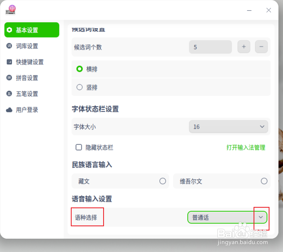Click the minus stepper for 候选词个数
This screenshot has width=283, height=252.
[x=261, y=47]
